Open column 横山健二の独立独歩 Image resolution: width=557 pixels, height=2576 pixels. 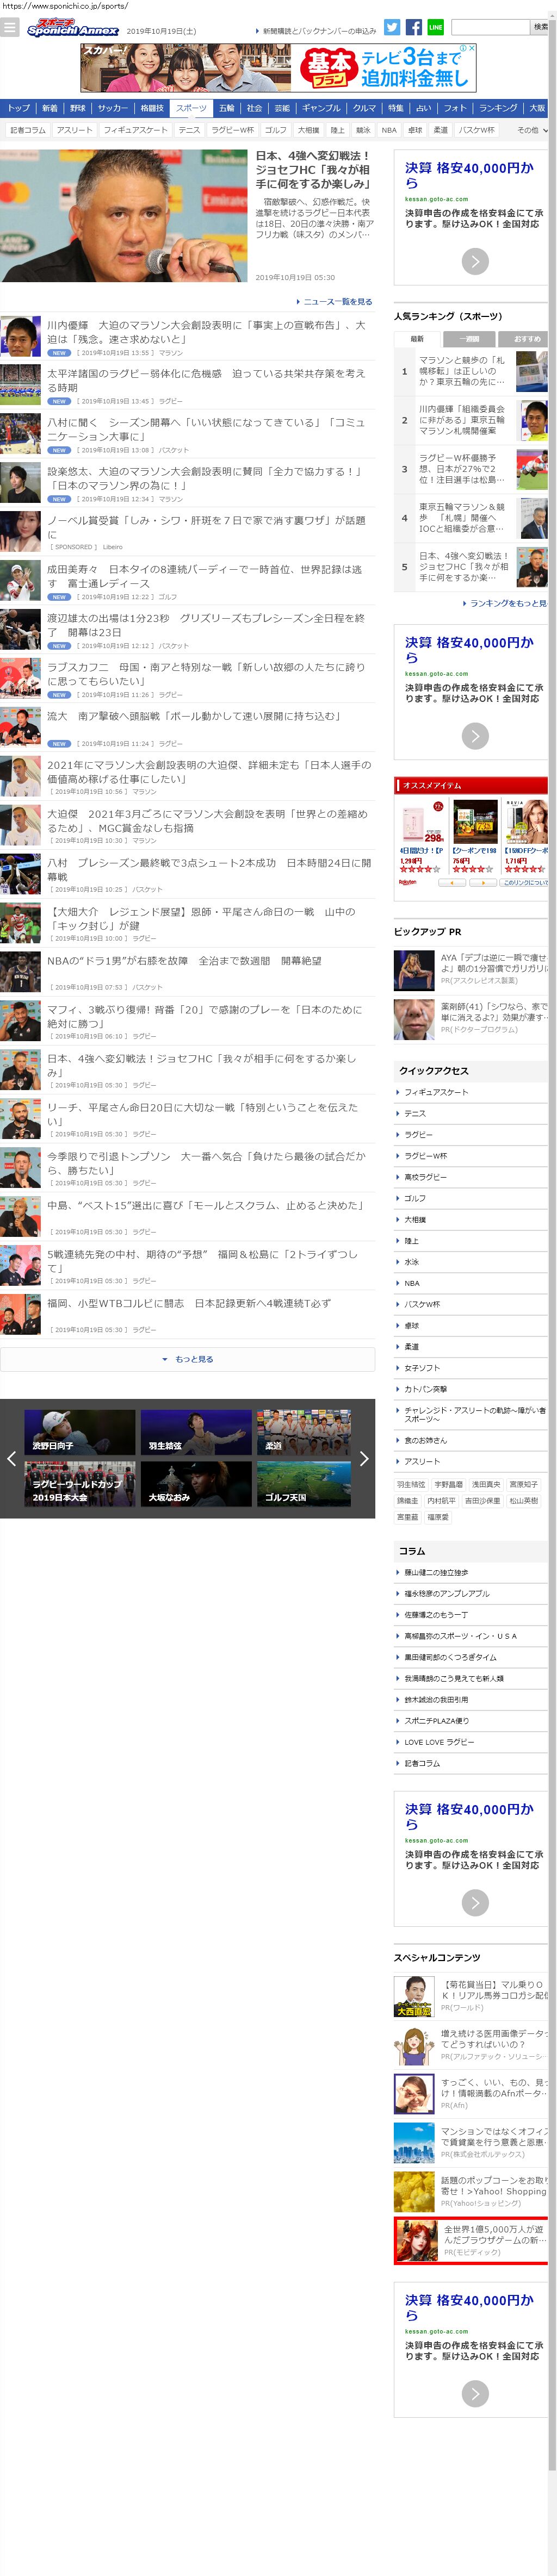point(436,1573)
